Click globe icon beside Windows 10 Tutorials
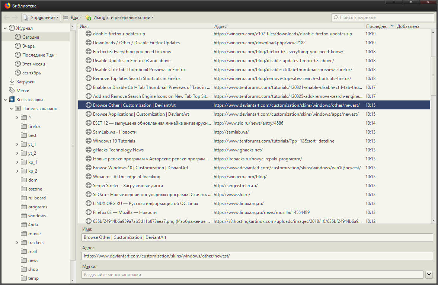The image size is (438, 285). (89, 141)
